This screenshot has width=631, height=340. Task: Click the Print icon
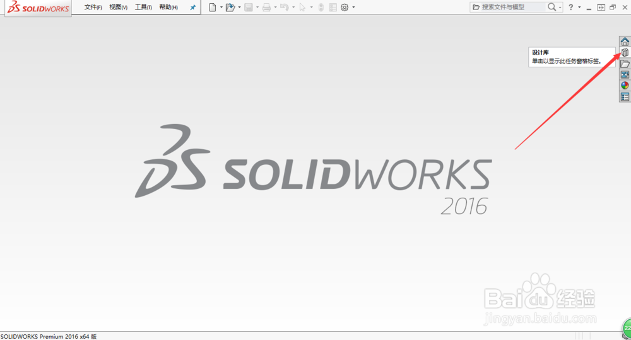(x=266, y=7)
